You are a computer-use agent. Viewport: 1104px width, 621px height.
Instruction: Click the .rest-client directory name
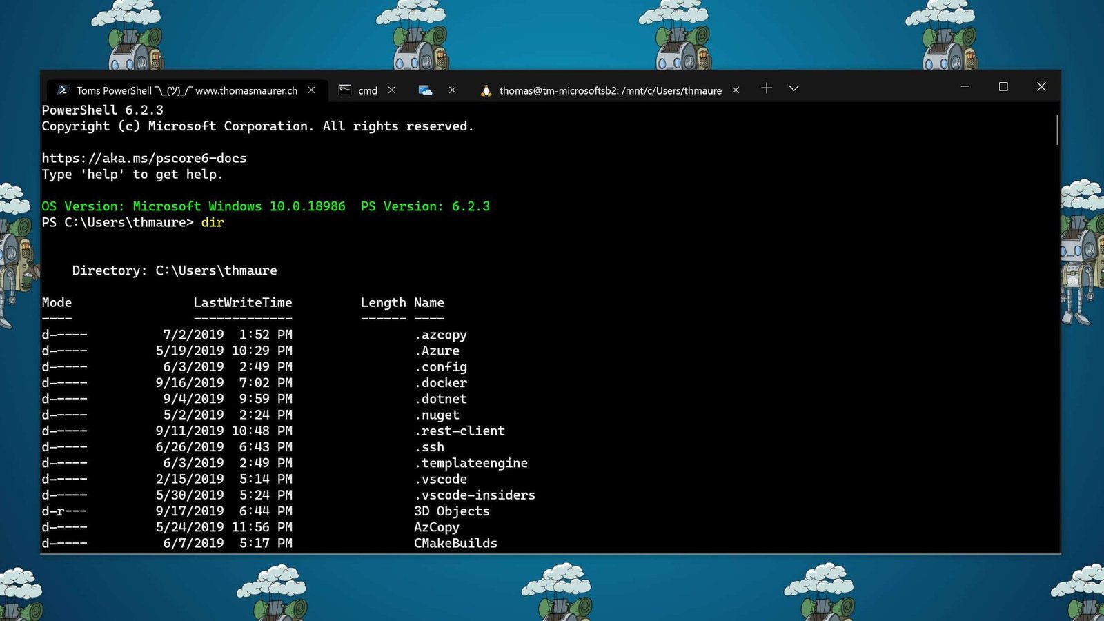[460, 431]
